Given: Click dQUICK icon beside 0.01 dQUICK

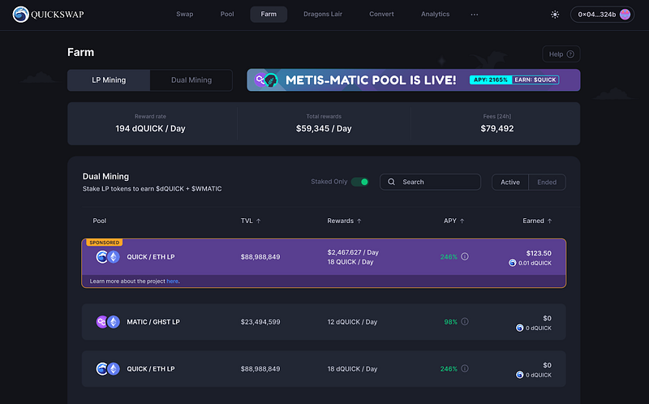Looking at the screenshot, I should [x=513, y=263].
